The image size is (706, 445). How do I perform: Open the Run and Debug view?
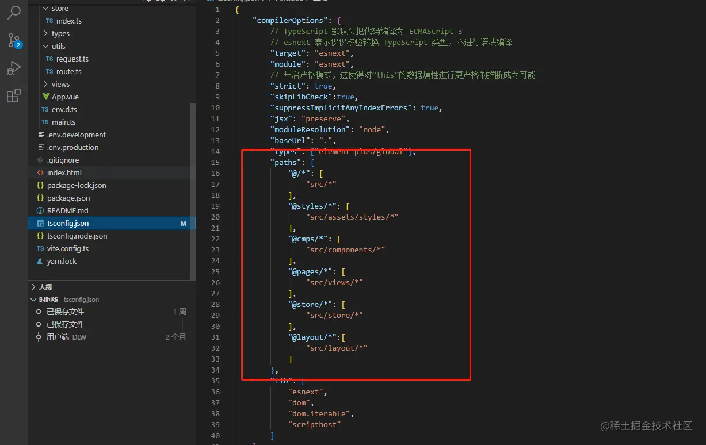[x=14, y=68]
